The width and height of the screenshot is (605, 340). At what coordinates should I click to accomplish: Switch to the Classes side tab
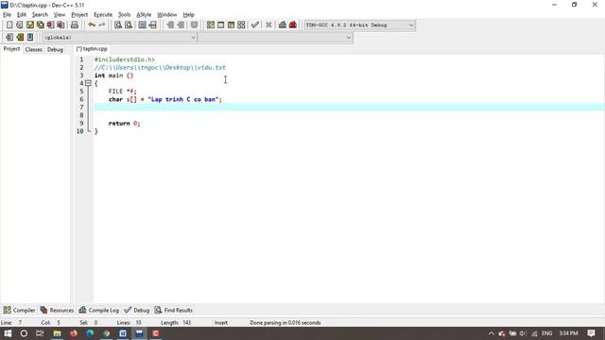[34, 49]
